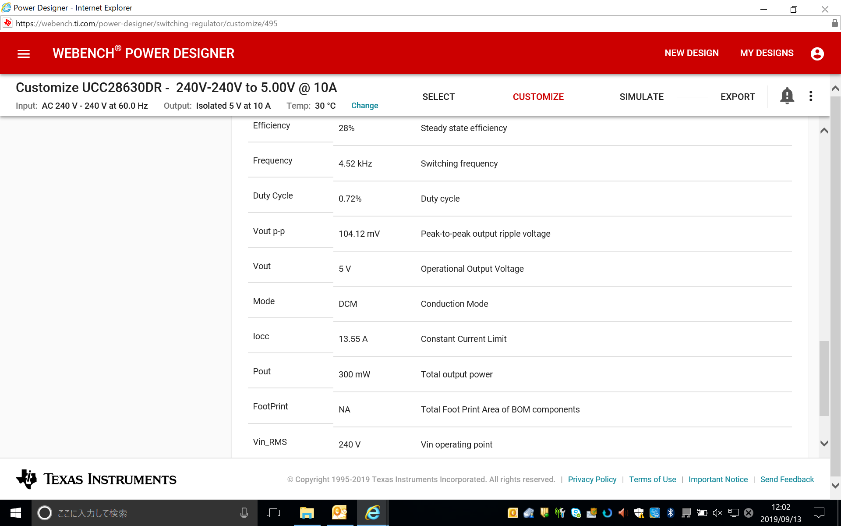Click the Intel graphics tray icon

[655, 513]
